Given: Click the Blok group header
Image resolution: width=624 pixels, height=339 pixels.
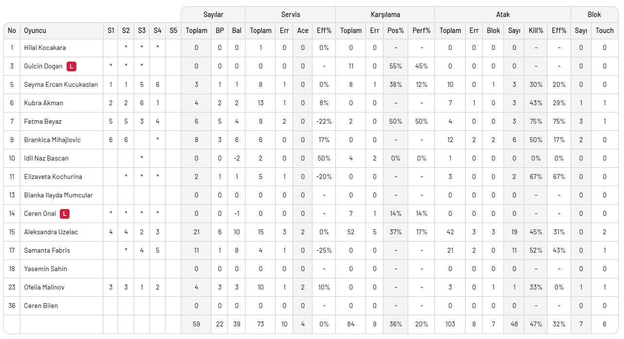Looking at the screenshot, I should 594,15.
